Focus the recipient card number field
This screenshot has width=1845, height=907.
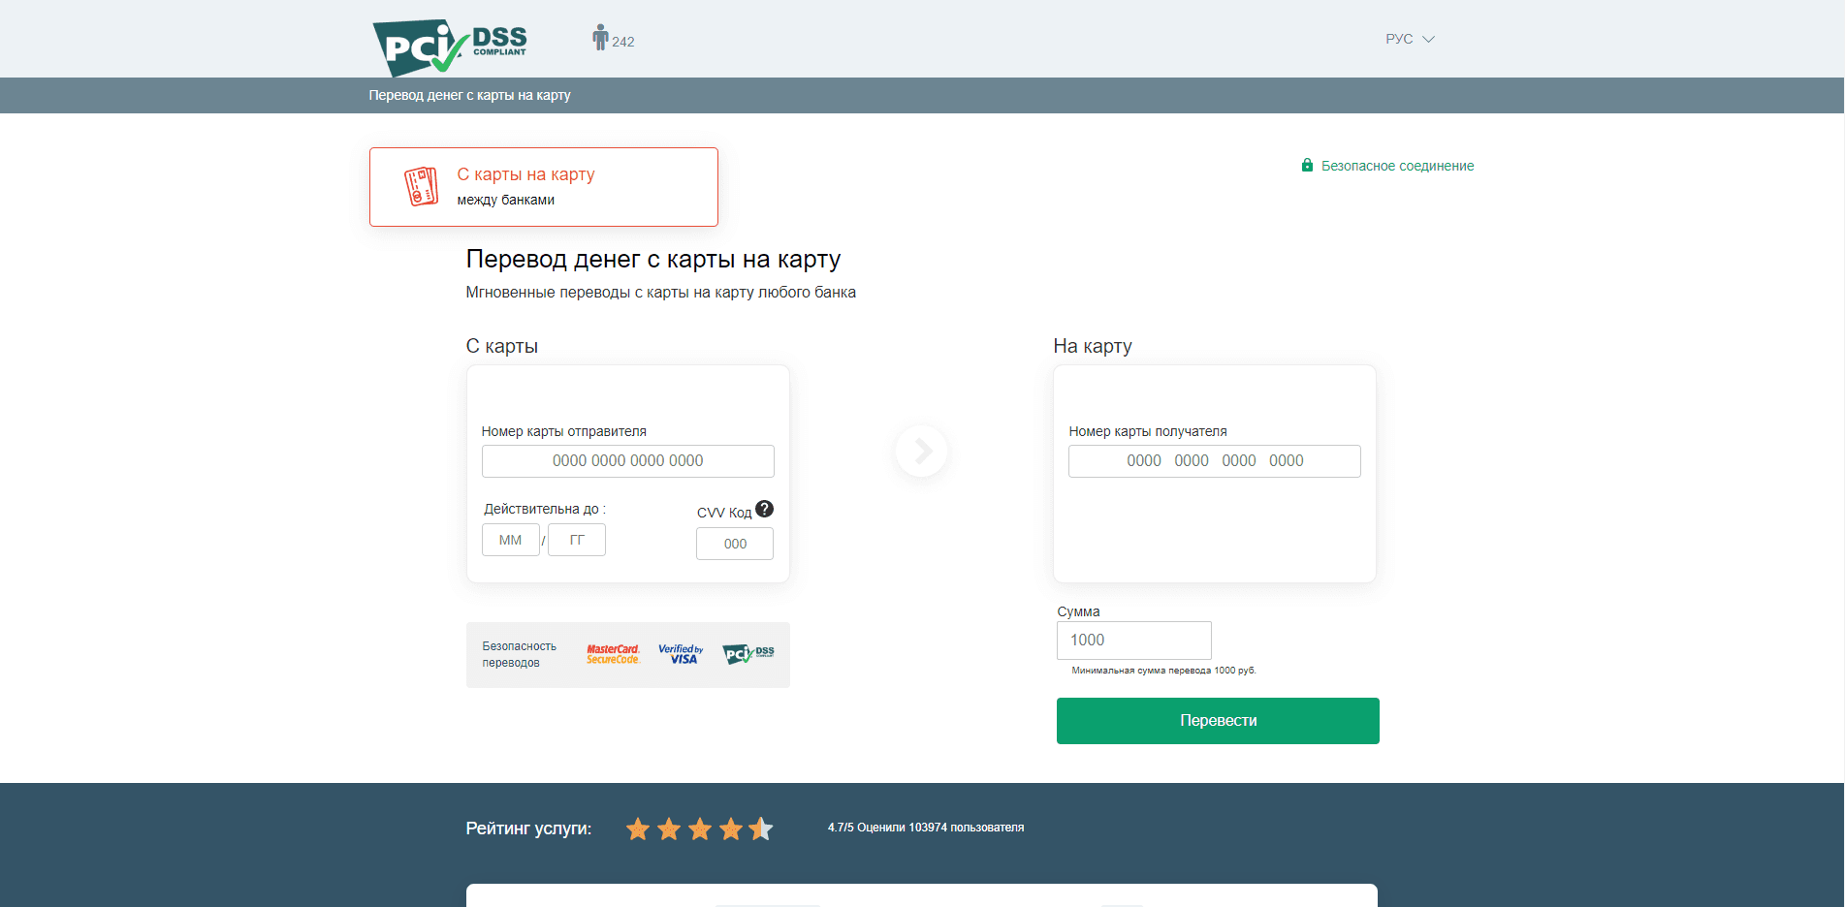(x=1214, y=461)
